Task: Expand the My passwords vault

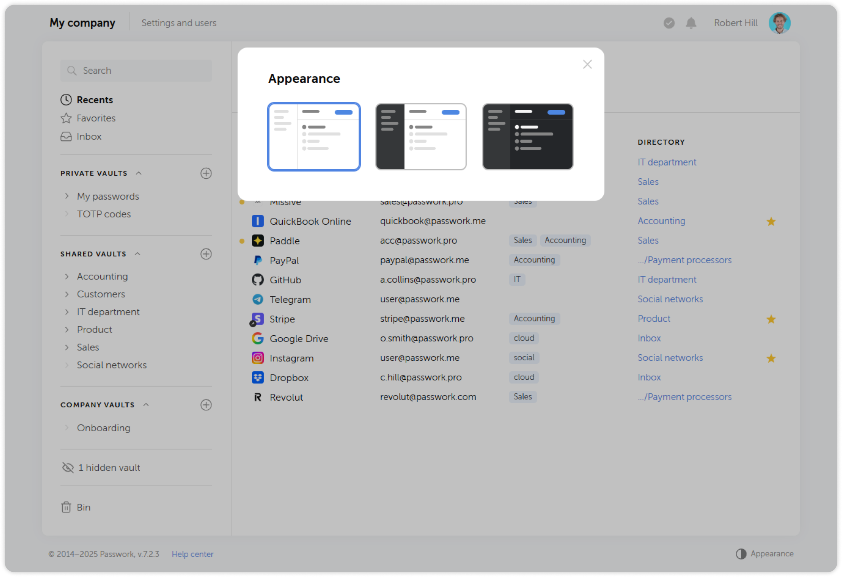Action: (66, 196)
